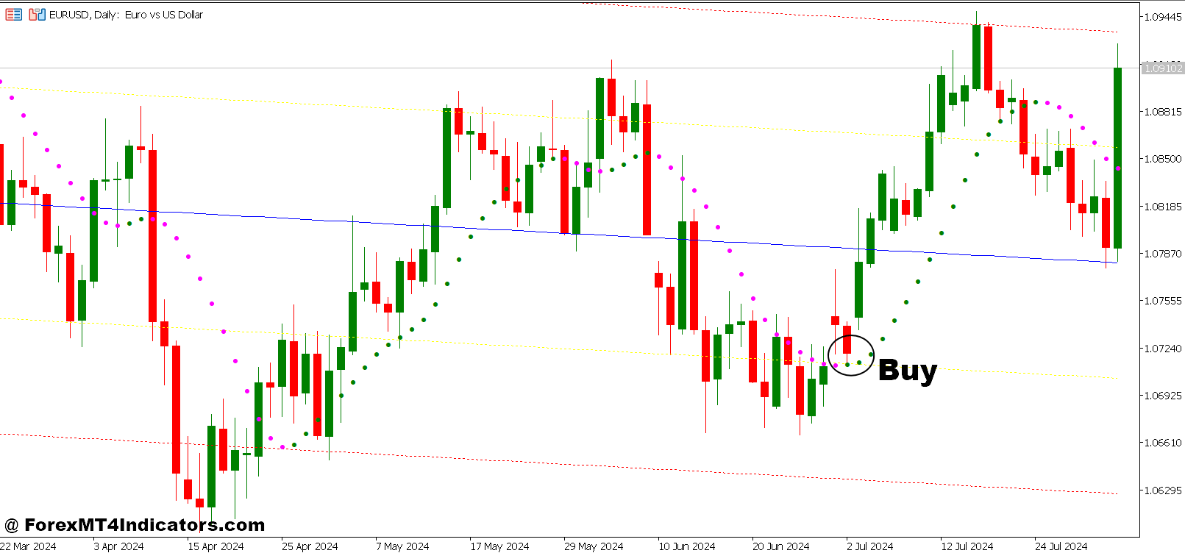Image resolution: width=1185 pixels, height=553 pixels.
Task: Click the "24 Jul 2024" date label
Action: pyautogui.click(x=1061, y=546)
